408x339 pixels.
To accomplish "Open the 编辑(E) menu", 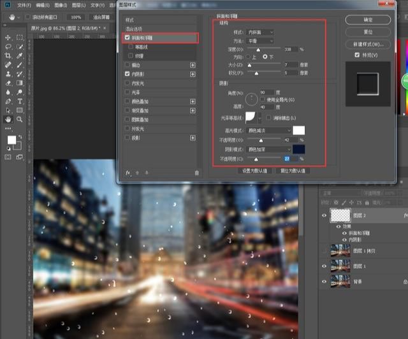I will [43, 5].
